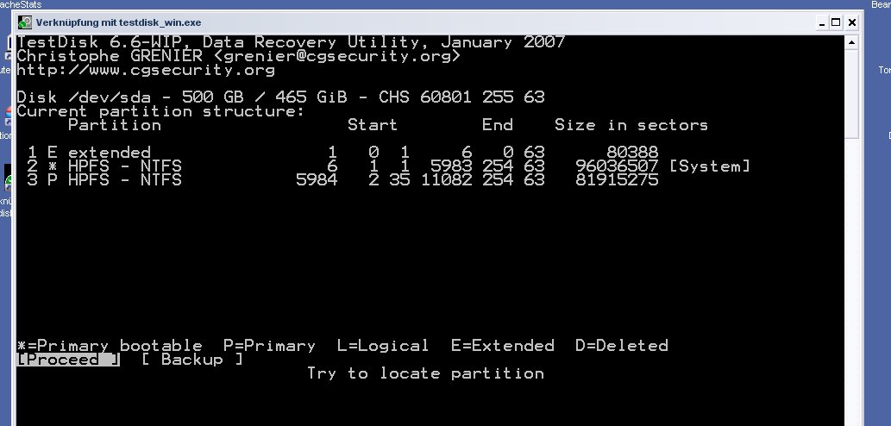The height and width of the screenshot is (426, 891).
Task: Click the size value 80388
Action: (x=632, y=153)
